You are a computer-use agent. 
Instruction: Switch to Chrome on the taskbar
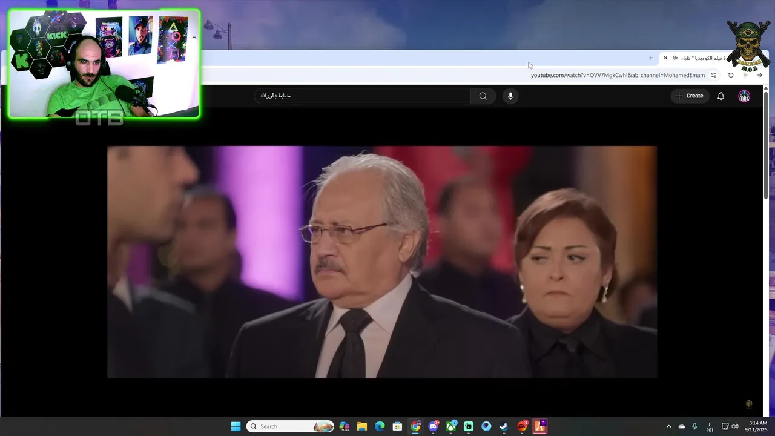point(415,426)
